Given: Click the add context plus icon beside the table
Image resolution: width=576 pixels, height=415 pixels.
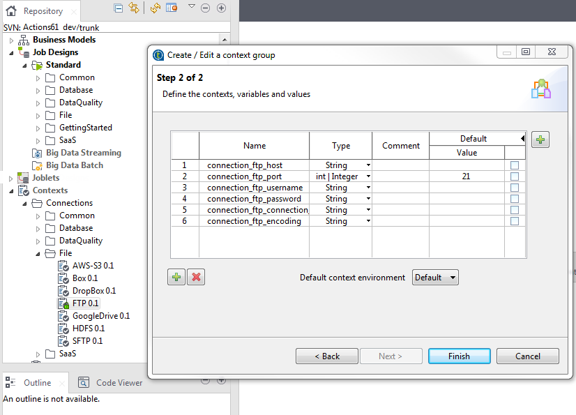Looking at the screenshot, I should click(x=540, y=139).
